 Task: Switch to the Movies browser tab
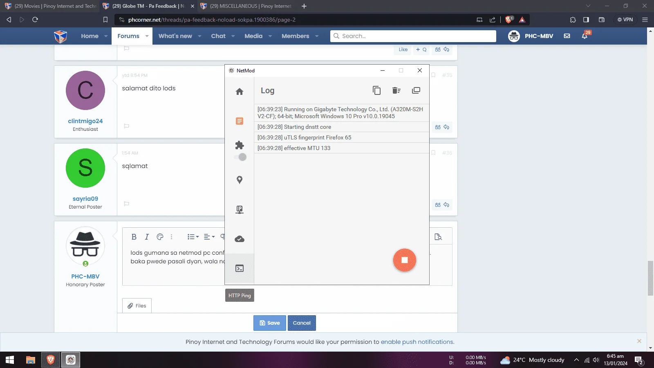click(x=50, y=6)
